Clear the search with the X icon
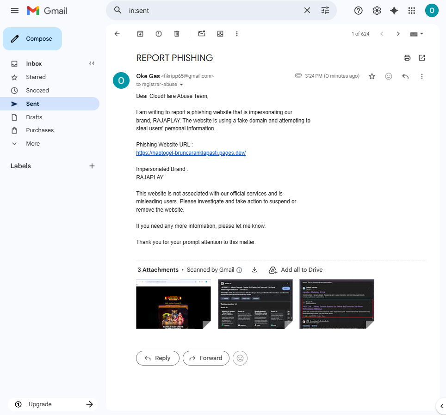The width and height of the screenshot is (446, 415). point(307,11)
